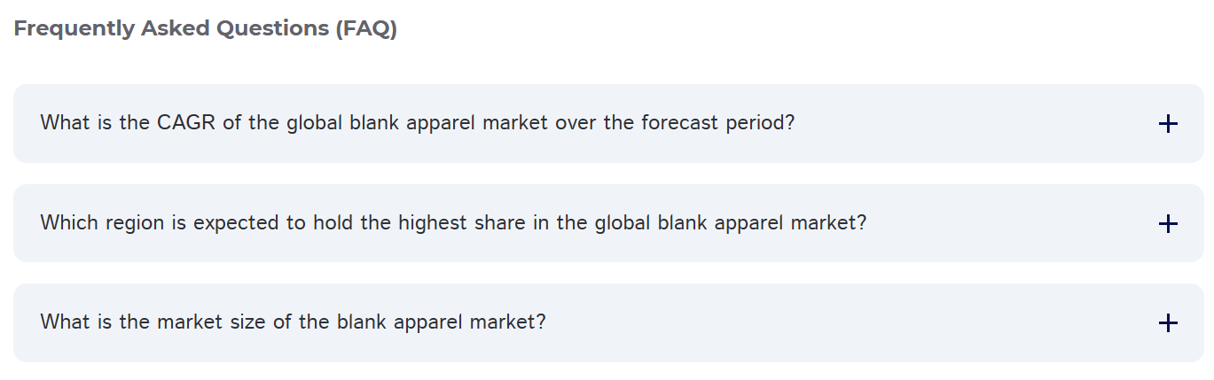The height and width of the screenshot is (380, 1214).
Task: Select the "Frequently Asked Questions (FAQ)" heading
Action: [x=206, y=28]
